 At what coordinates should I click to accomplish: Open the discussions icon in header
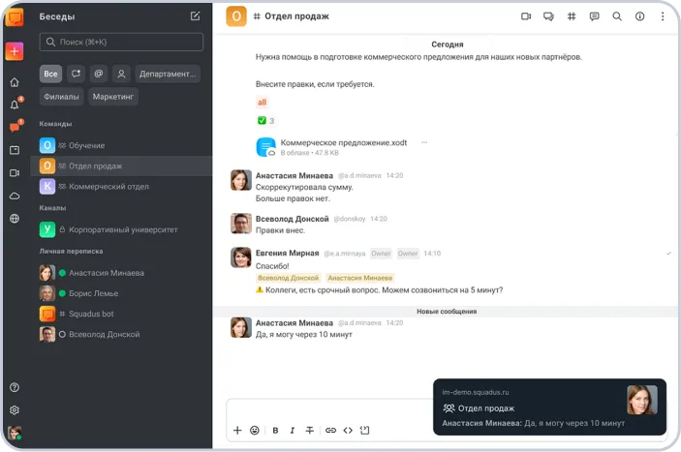pyautogui.click(x=549, y=16)
